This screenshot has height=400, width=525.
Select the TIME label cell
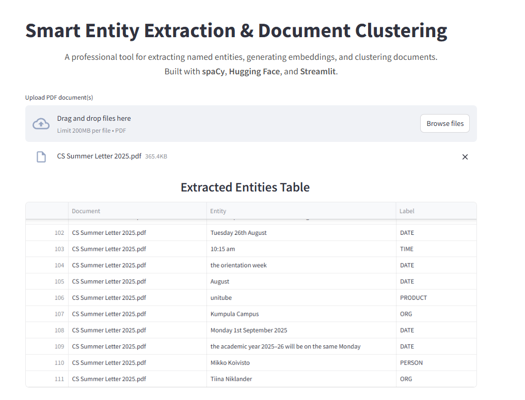436,249
